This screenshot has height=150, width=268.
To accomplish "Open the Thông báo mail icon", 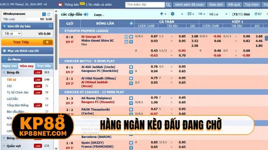I will pos(60,5).
